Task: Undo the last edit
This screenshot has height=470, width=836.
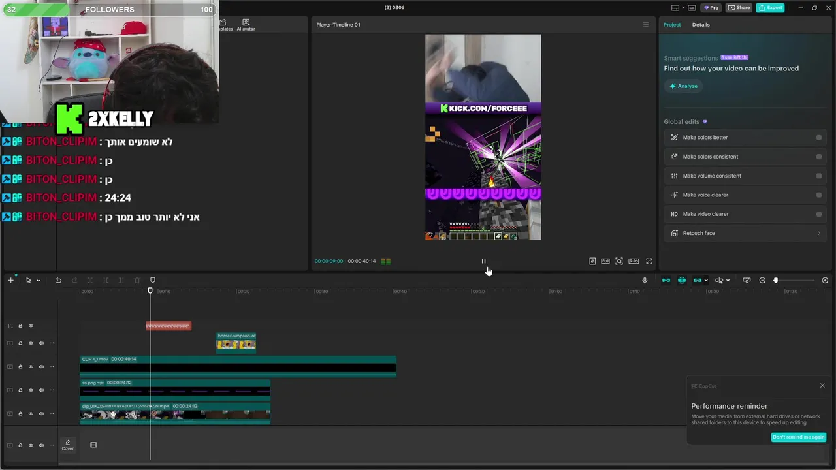Action: pos(58,280)
